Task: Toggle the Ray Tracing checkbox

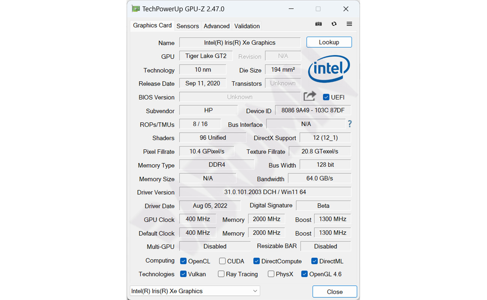Action: coord(221,274)
